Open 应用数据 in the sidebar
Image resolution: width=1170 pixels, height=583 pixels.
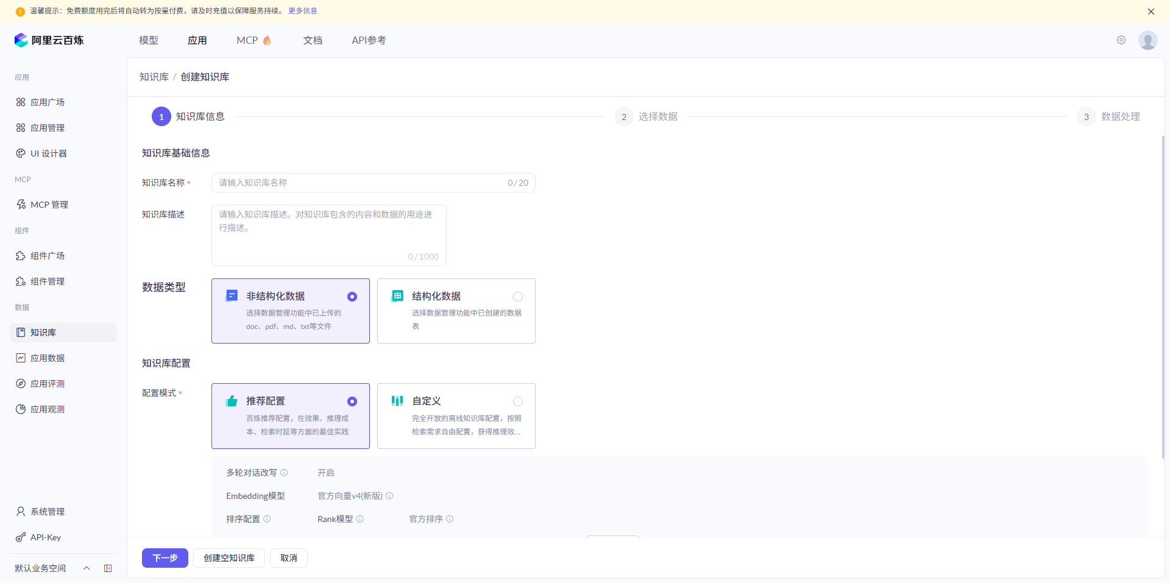coord(48,358)
